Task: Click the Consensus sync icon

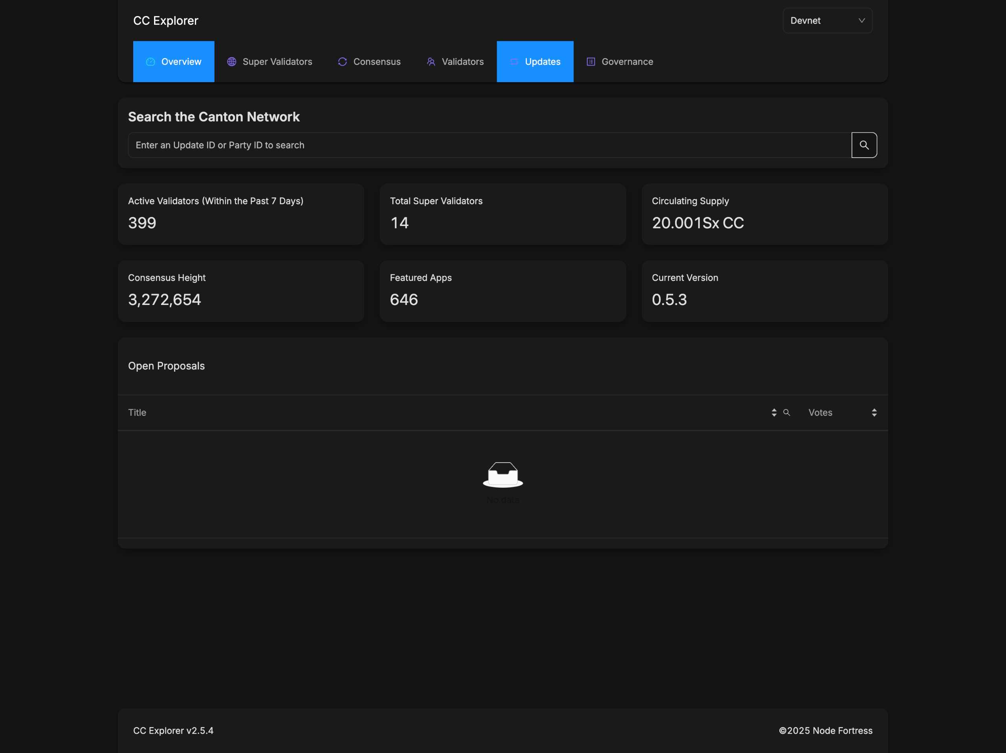Action: click(x=342, y=62)
